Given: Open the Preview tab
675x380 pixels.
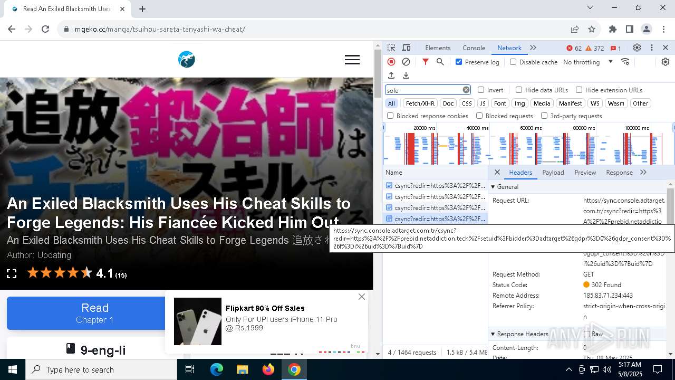Looking at the screenshot, I should [585, 172].
